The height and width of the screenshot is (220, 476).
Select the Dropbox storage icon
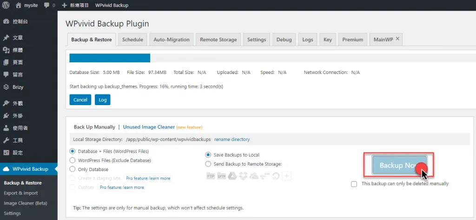tap(243, 176)
